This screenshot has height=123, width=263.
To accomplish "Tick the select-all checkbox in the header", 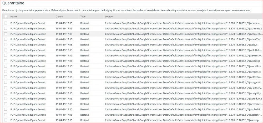I will coord(6,16).
